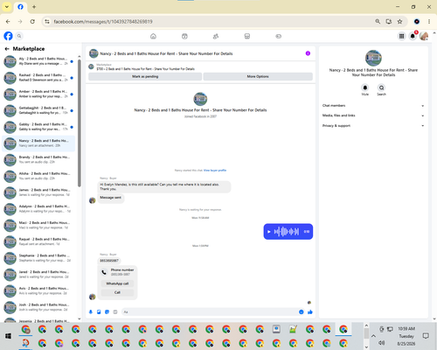Click the back arrow beside Marketplace

point(7,49)
